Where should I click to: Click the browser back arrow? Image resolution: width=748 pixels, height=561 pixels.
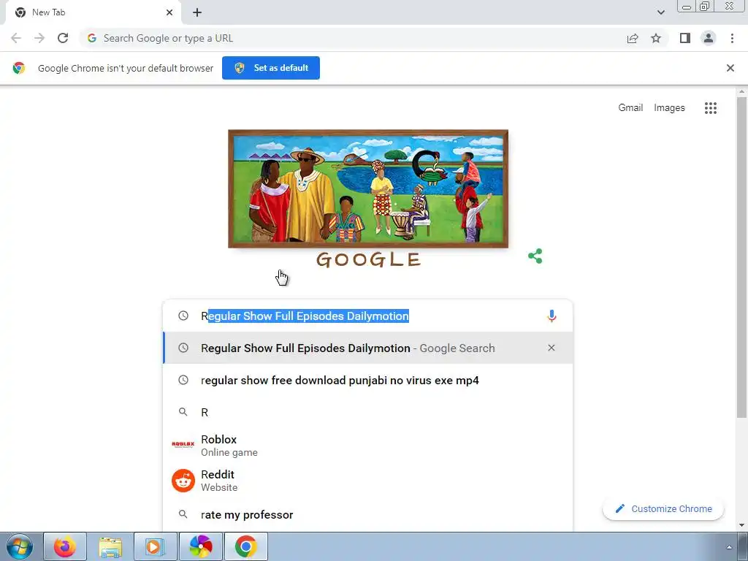click(x=16, y=38)
